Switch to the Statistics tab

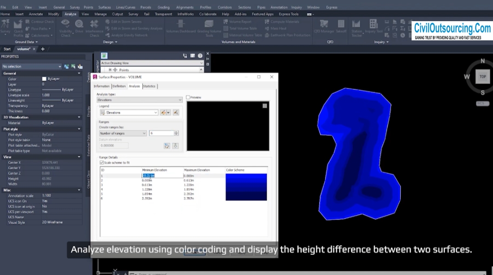149,86
